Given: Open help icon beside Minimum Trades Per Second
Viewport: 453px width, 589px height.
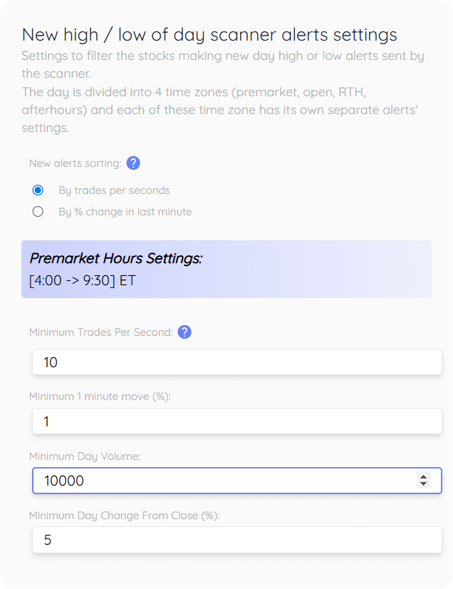Looking at the screenshot, I should coord(184,332).
